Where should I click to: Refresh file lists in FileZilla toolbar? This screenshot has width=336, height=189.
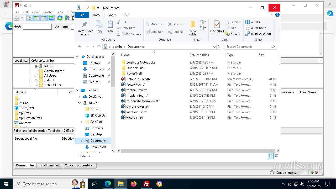click(60, 18)
